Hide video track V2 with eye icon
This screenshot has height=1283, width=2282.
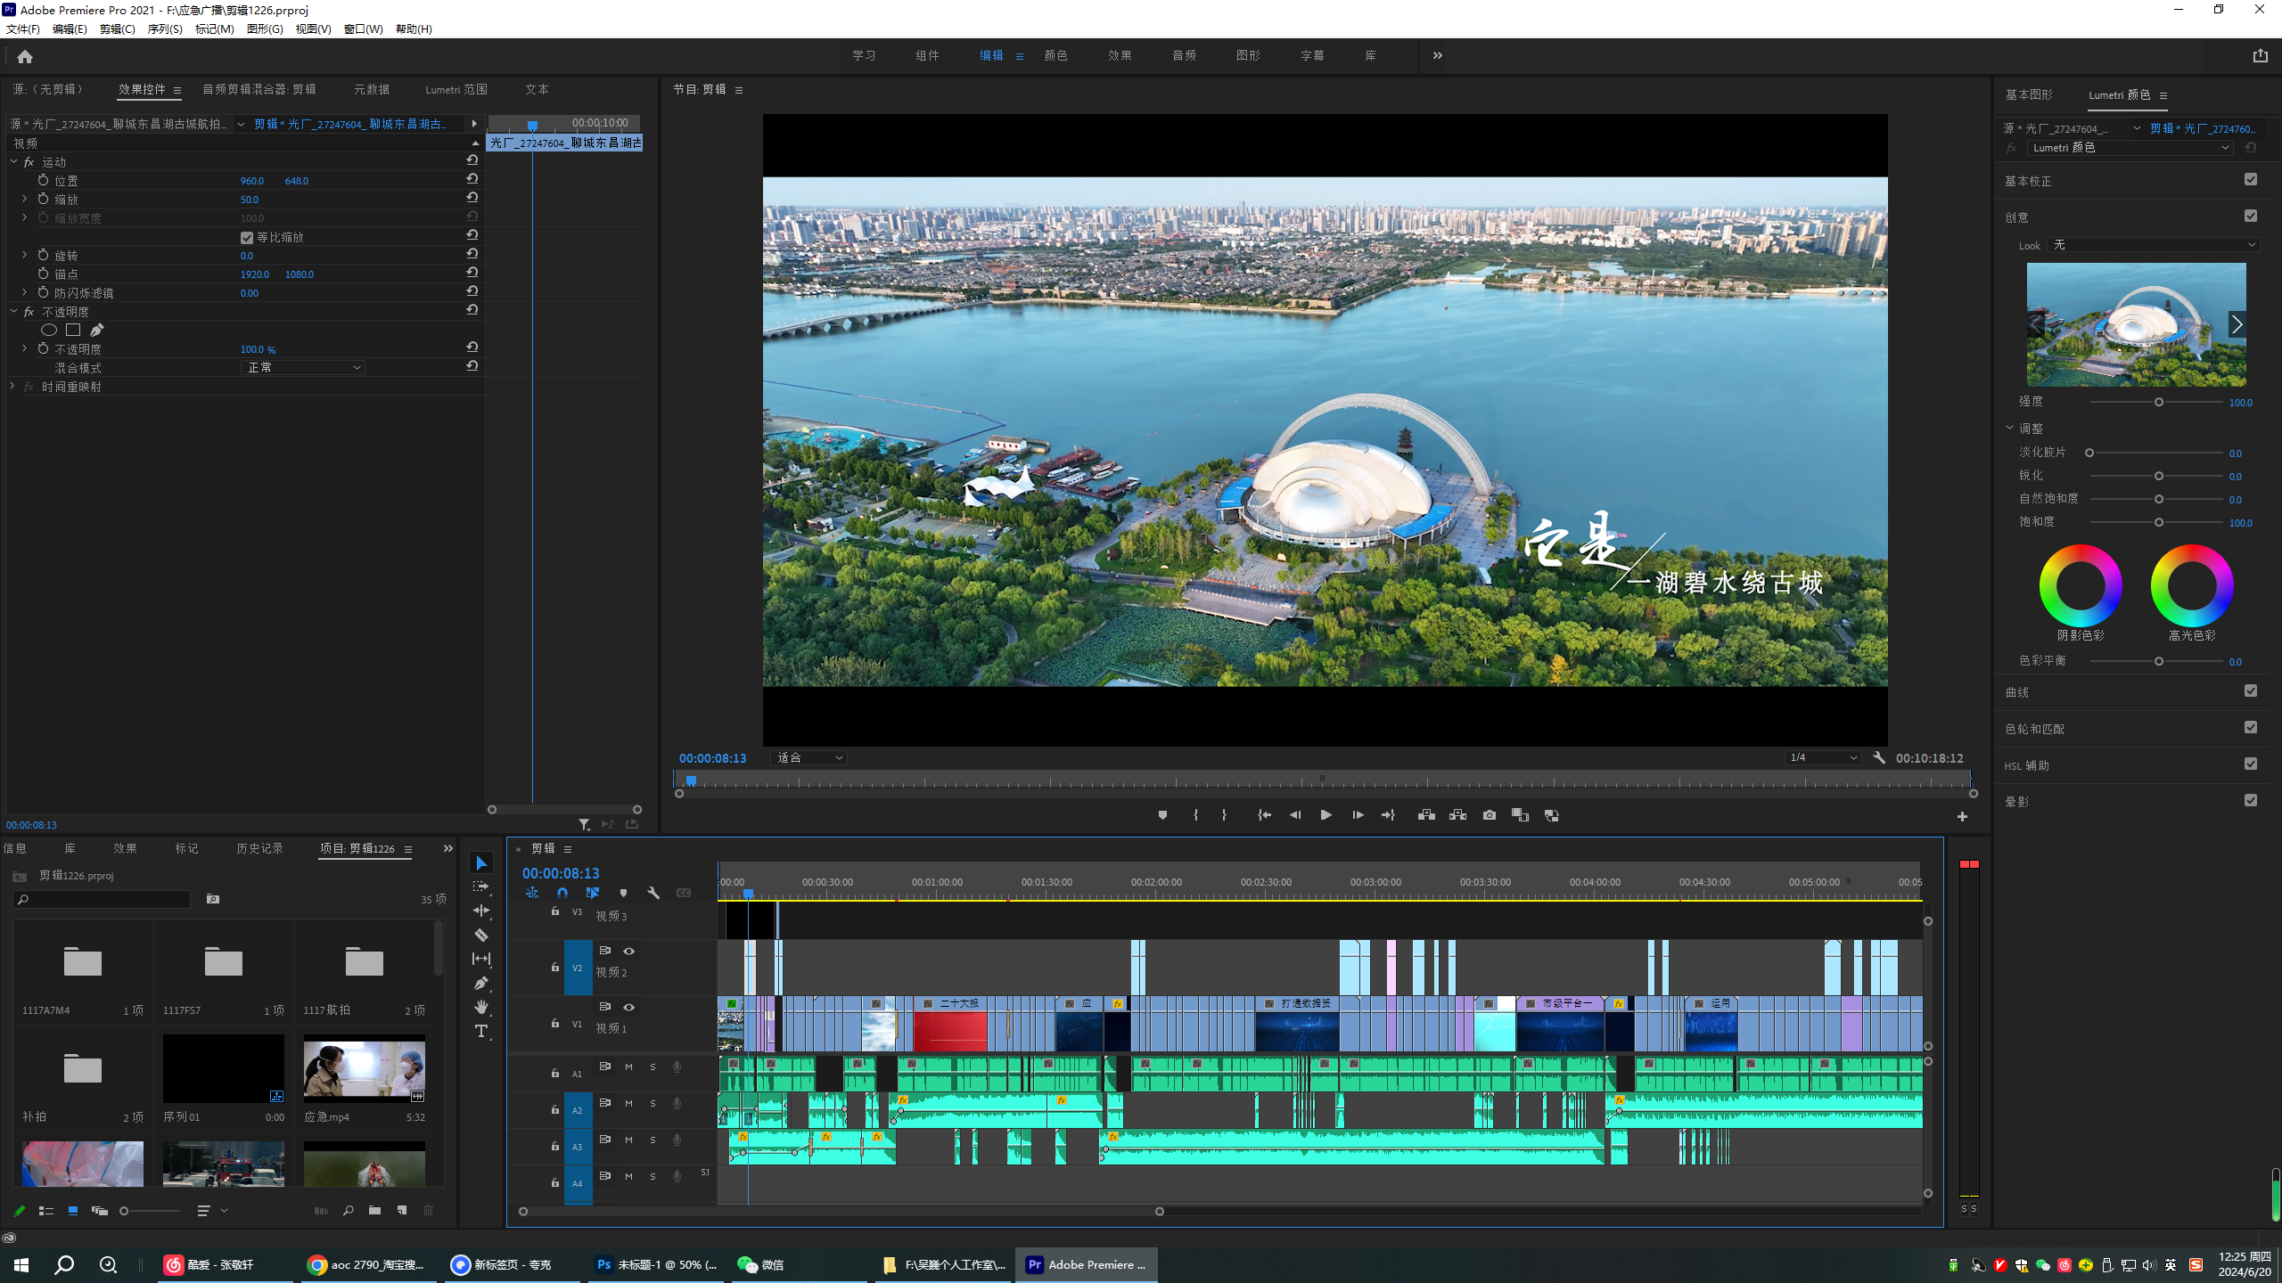(x=628, y=951)
